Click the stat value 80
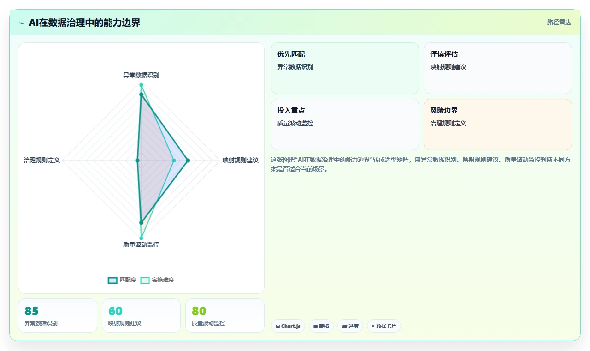The width and height of the screenshot is (590, 351). click(x=199, y=311)
